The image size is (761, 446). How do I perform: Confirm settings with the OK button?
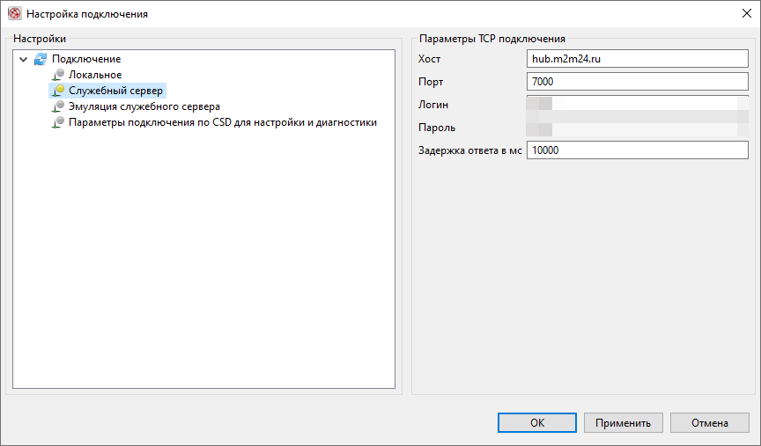click(x=536, y=423)
